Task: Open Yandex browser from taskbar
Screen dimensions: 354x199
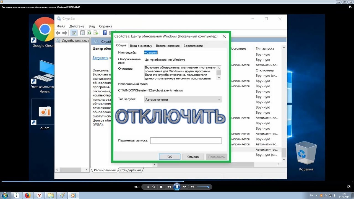Action: coord(40,195)
